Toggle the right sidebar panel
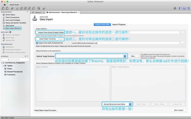This screenshot has width=191, height=119. click(x=188, y=8)
